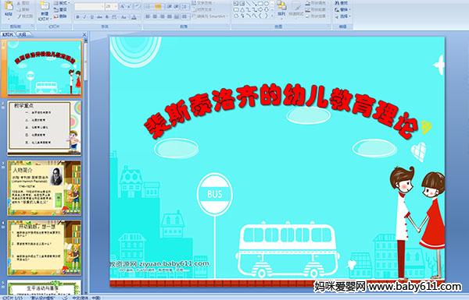Align text left in the paragraph group
Viewport: 469px width, 300px height.
click(x=148, y=16)
